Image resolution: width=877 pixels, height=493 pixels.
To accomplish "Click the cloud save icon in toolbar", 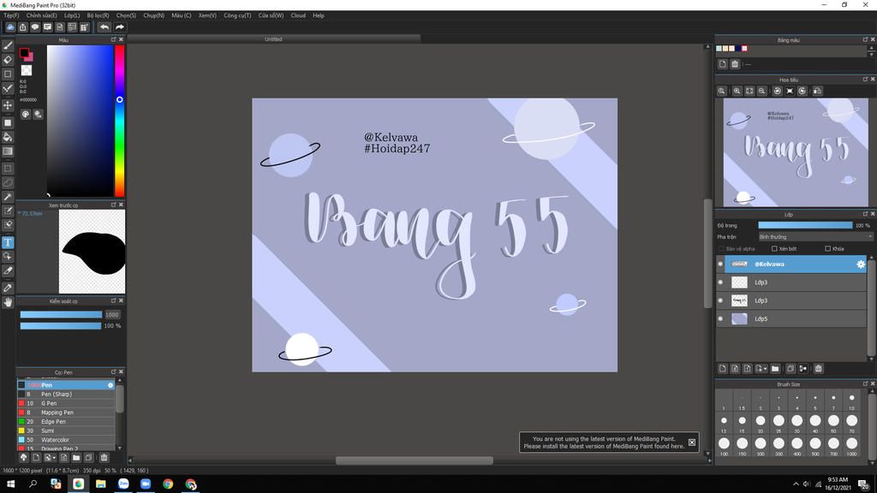I will [x=10, y=27].
